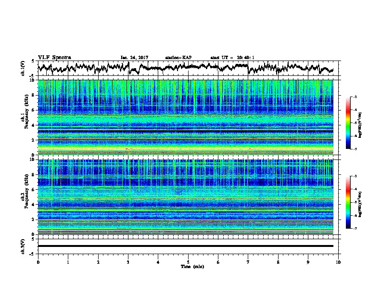This screenshot has width=381, height=294.
Task: Click the "station=KAP" header label
Action: [x=178, y=58]
